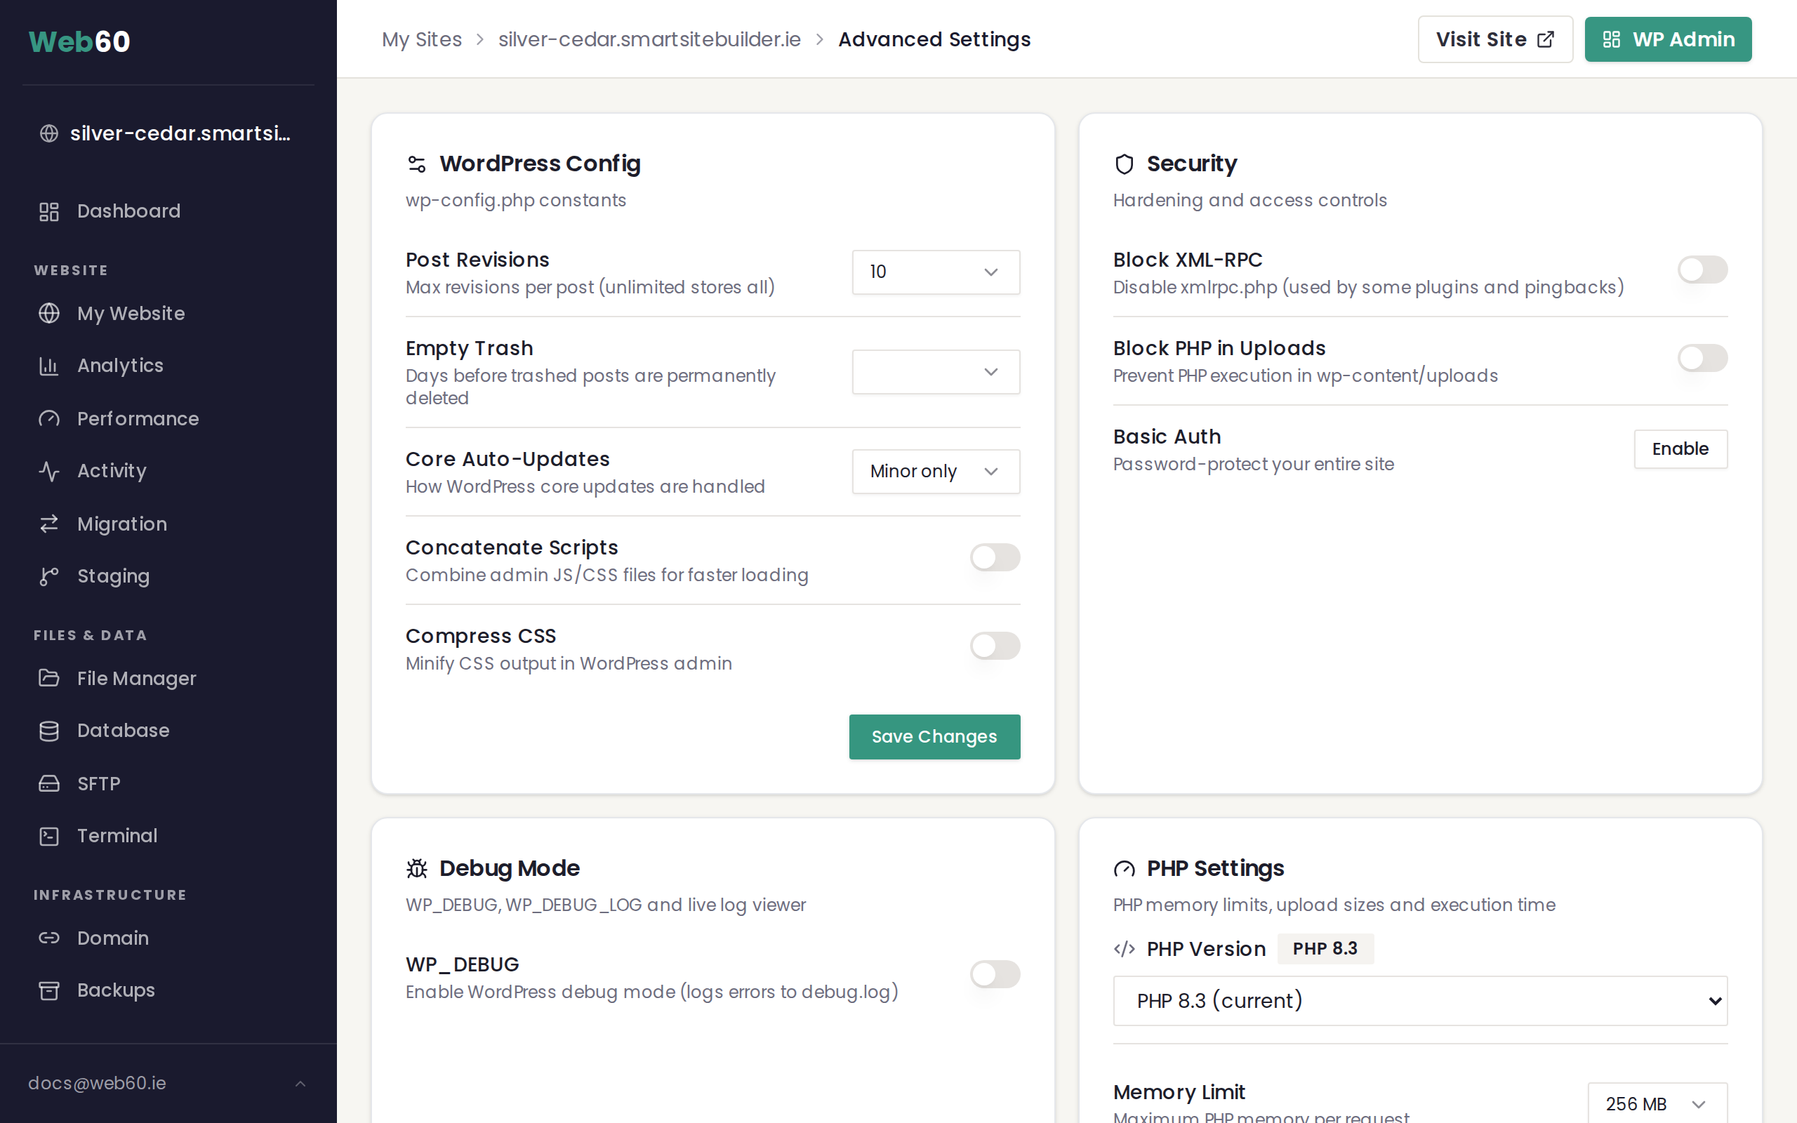View Analytics via the sidebar icon

coord(49,366)
